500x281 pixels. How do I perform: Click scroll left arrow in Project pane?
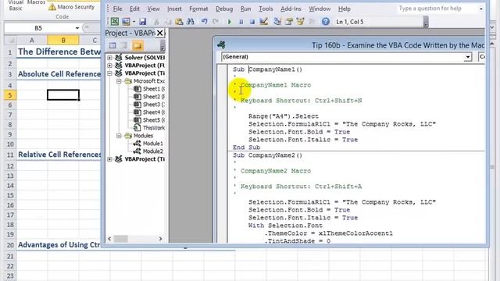tap(109, 239)
